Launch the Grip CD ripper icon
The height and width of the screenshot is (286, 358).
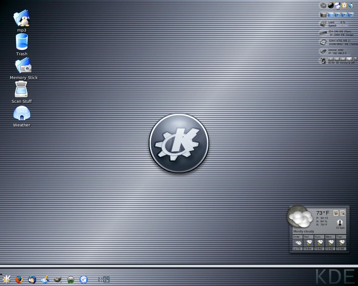point(71,280)
